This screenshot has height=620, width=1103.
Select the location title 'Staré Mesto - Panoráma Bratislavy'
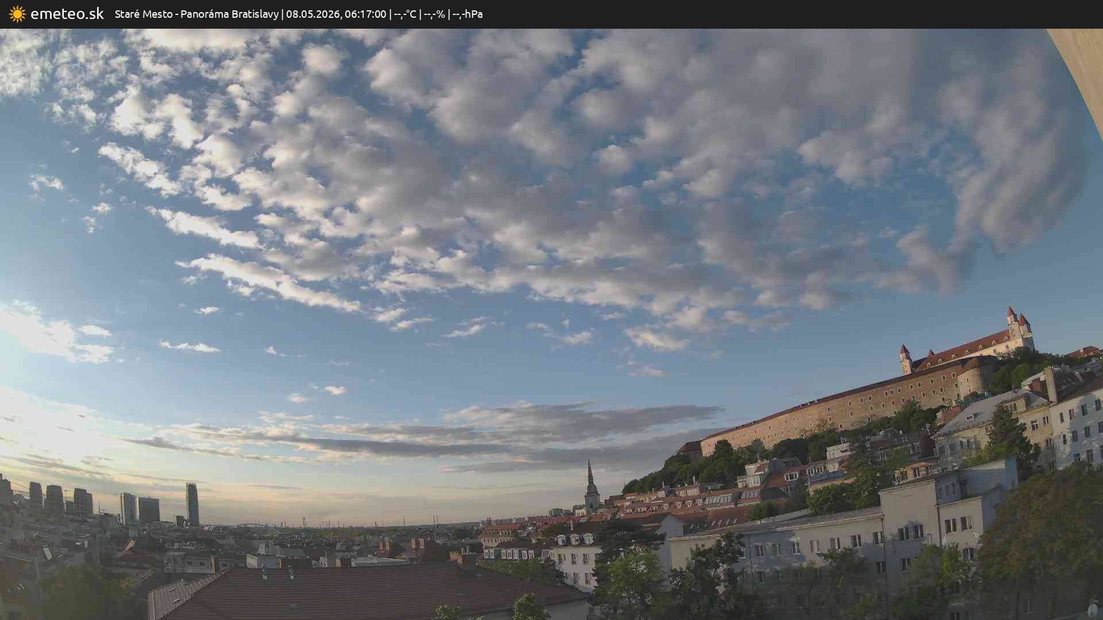point(196,14)
